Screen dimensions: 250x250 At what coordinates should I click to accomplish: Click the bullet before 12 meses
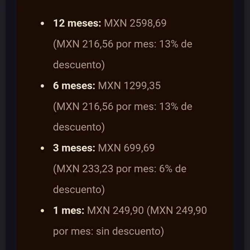[42, 24]
